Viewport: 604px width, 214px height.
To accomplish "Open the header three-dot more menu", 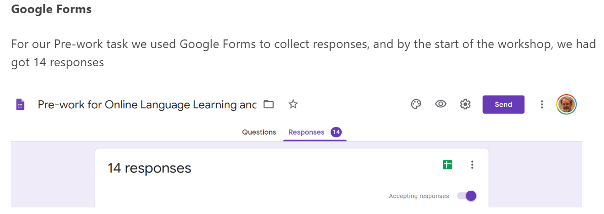I will tap(542, 105).
